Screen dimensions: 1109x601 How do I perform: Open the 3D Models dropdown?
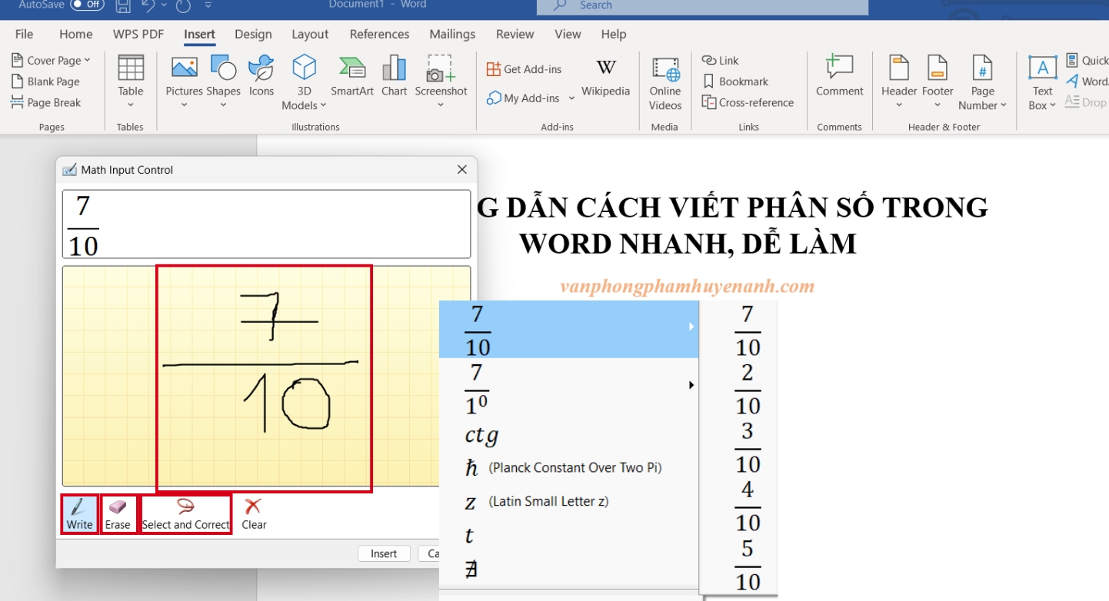point(304,83)
